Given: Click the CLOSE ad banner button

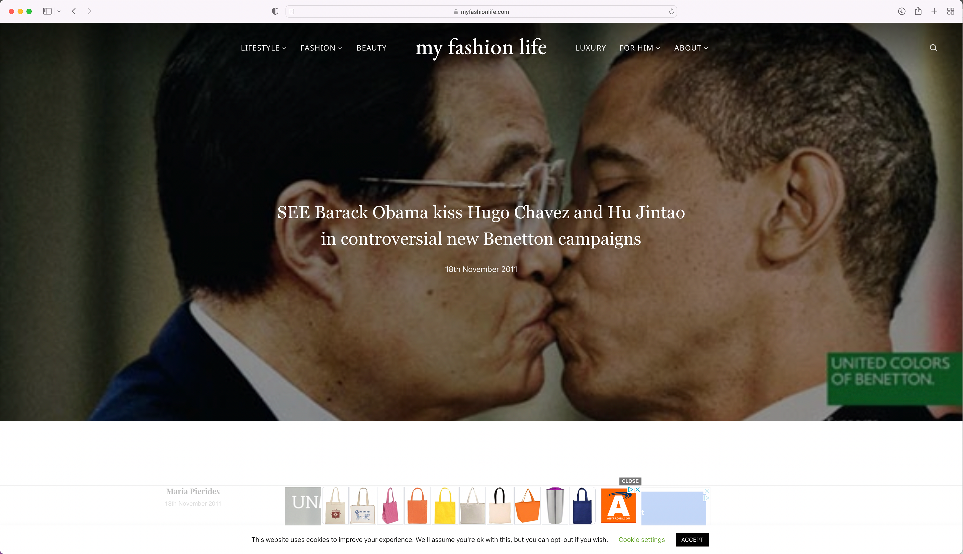Looking at the screenshot, I should click(x=630, y=481).
